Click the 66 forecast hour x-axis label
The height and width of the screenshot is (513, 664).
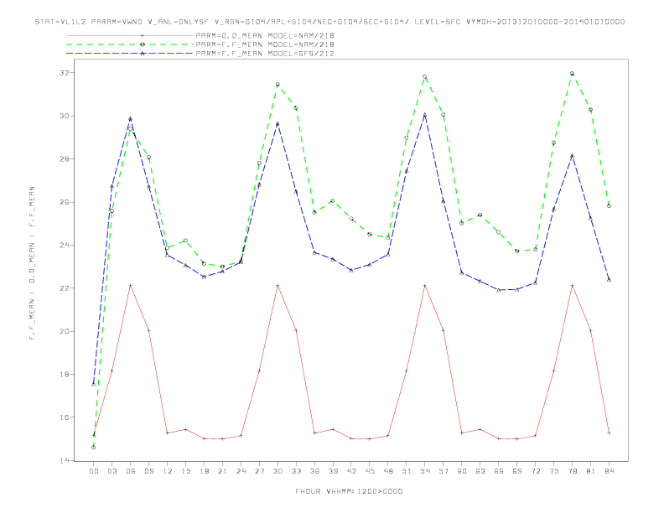point(499,471)
